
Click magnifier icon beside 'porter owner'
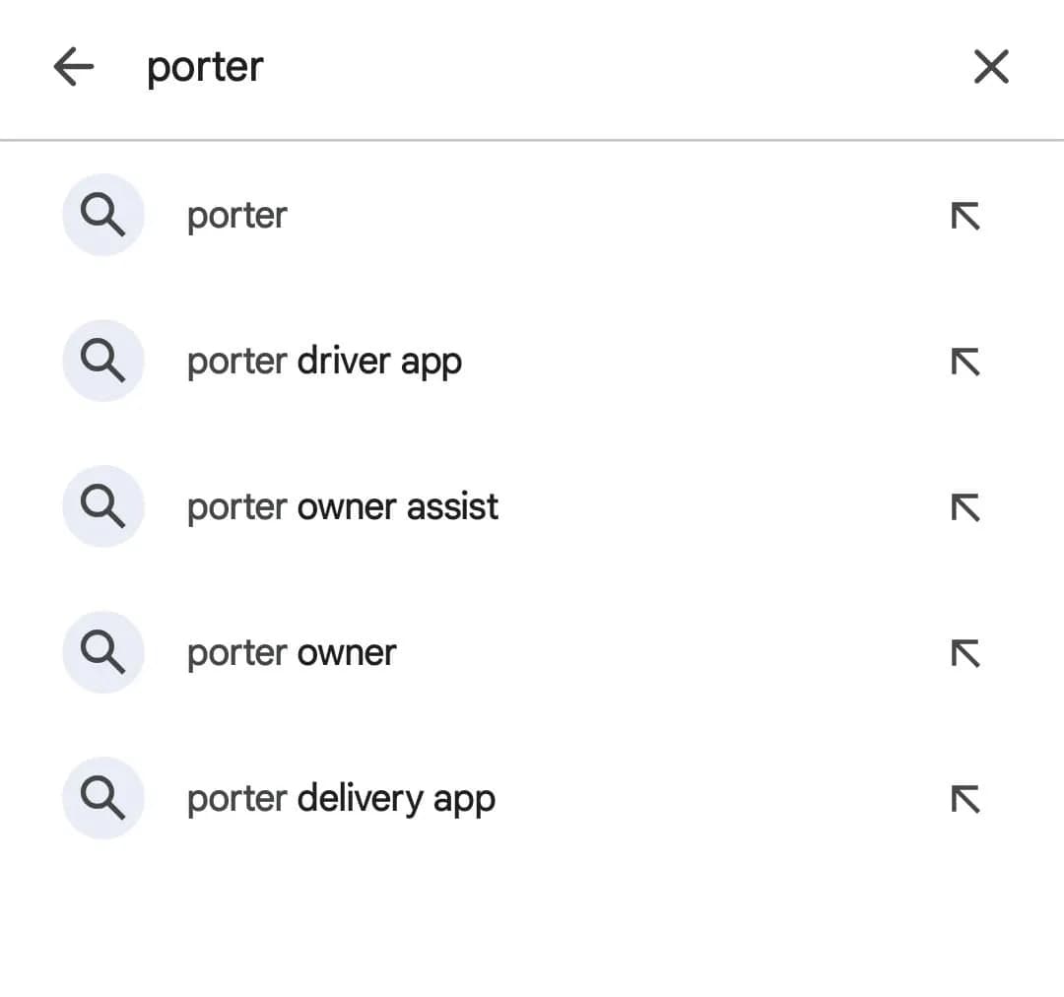click(x=102, y=652)
